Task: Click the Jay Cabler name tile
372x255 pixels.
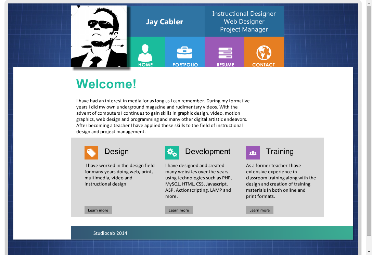Action: (x=165, y=22)
